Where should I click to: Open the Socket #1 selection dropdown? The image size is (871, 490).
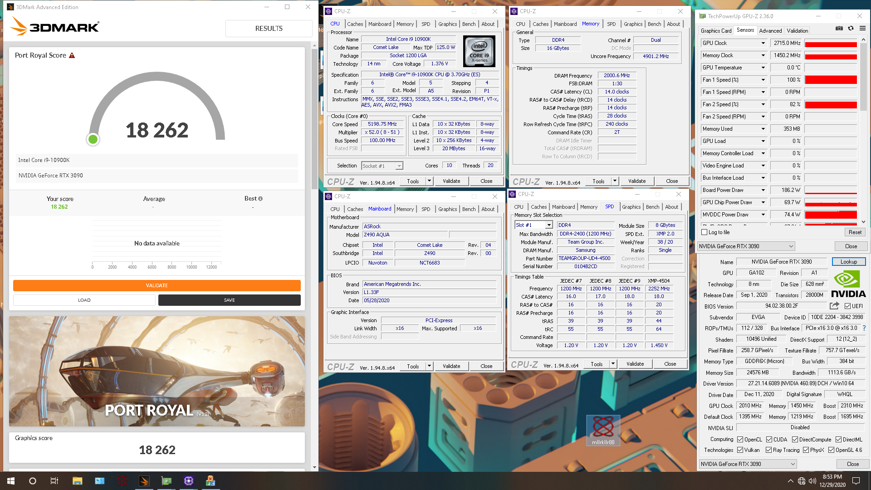point(382,166)
